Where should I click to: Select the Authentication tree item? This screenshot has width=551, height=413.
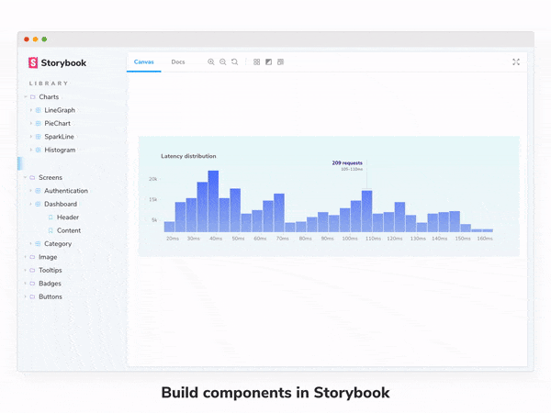(x=66, y=191)
